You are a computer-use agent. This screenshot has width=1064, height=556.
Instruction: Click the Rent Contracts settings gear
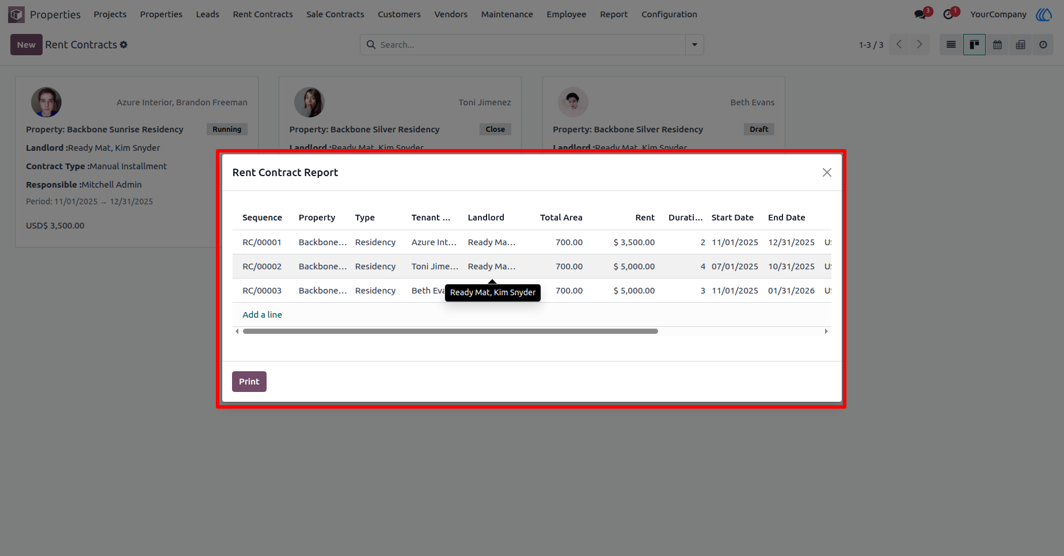coord(124,45)
